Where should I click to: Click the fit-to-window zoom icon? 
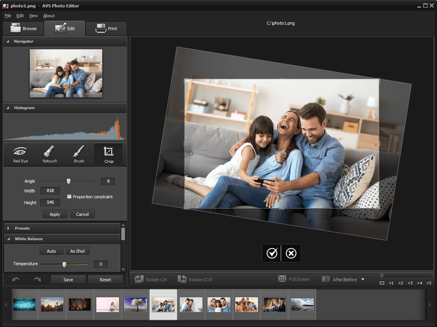click(382, 283)
